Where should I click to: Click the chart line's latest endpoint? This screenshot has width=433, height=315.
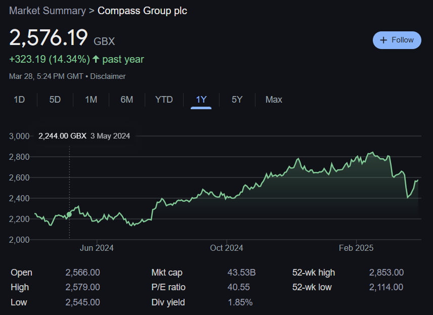pyautogui.click(x=418, y=180)
